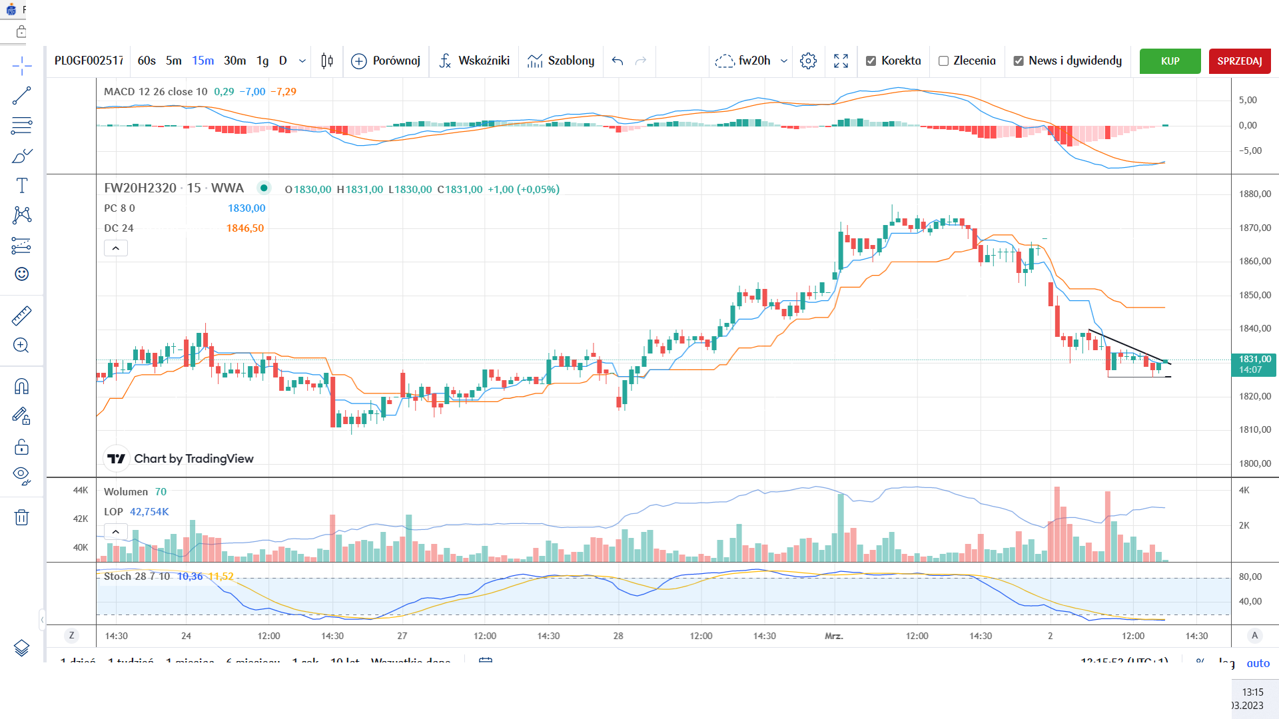Select the D daily interval
This screenshot has width=1279, height=719.
[x=283, y=61]
